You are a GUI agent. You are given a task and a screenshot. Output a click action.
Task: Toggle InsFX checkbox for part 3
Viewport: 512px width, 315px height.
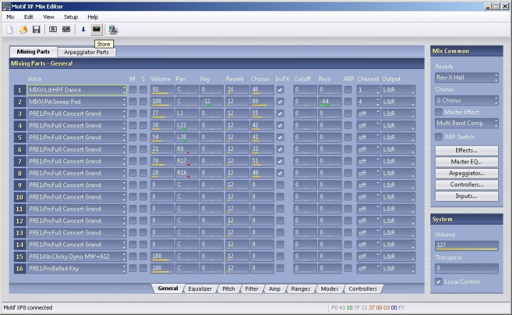(x=280, y=113)
